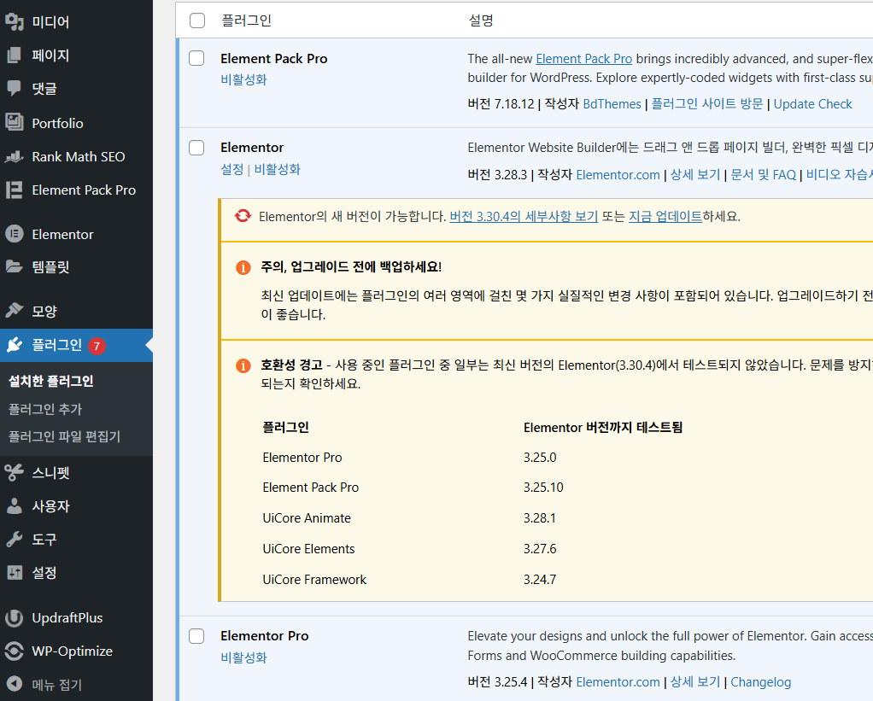Sort by 플러그인 column header
Viewport: 873px width, 701px height.
tap(246, 20)
